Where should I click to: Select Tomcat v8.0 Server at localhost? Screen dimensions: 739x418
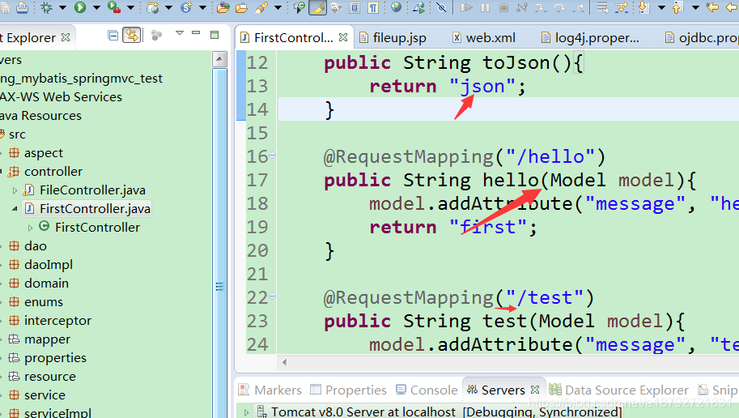(440, 412)
